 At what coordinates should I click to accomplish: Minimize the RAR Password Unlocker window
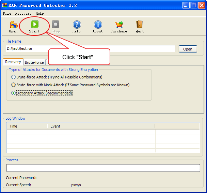186,5
